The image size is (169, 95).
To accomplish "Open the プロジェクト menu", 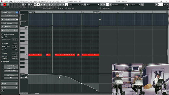I will click(x=16, y=1).
